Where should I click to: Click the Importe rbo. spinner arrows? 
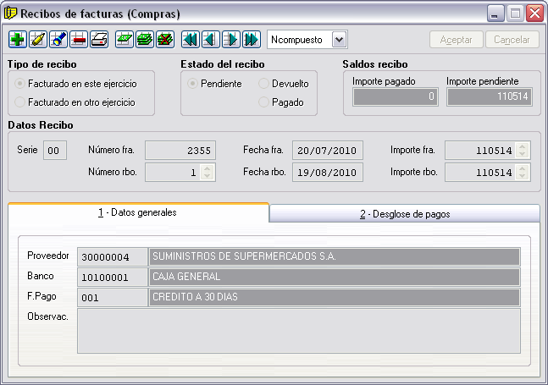click(523, 172)
